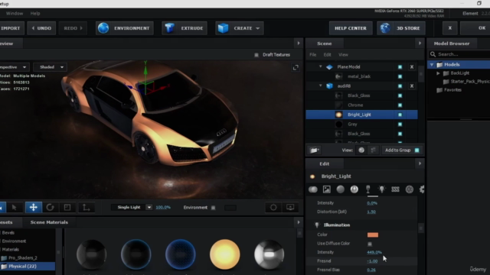
Task: Open the Edit panel options arrow
Action: click(420, 163)
